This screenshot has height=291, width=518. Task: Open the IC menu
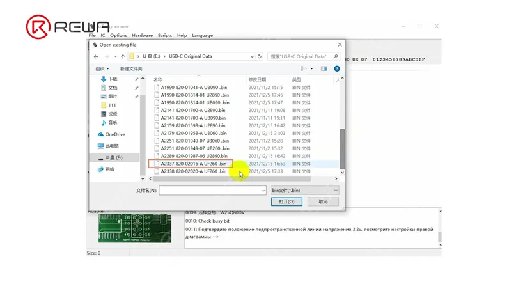tap(103, 35)
